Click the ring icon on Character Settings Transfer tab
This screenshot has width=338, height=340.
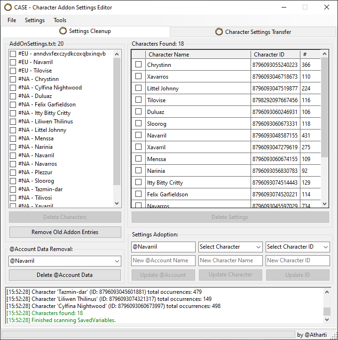tap(219, 32)
